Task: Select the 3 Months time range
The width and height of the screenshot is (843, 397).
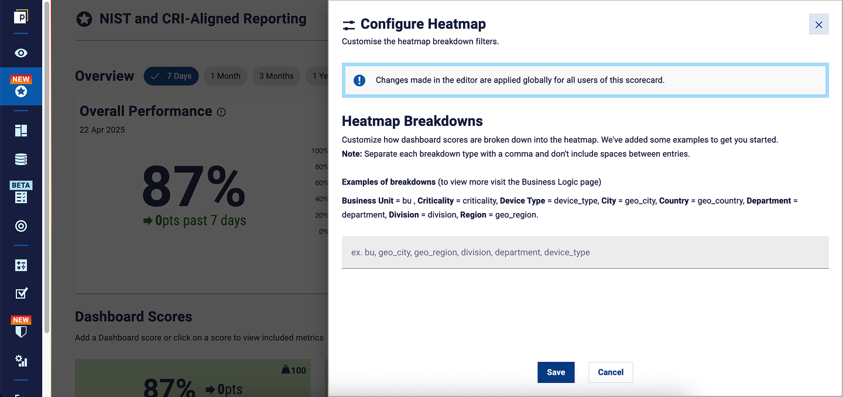Action: pyautogui.click(x=276, y=76)
